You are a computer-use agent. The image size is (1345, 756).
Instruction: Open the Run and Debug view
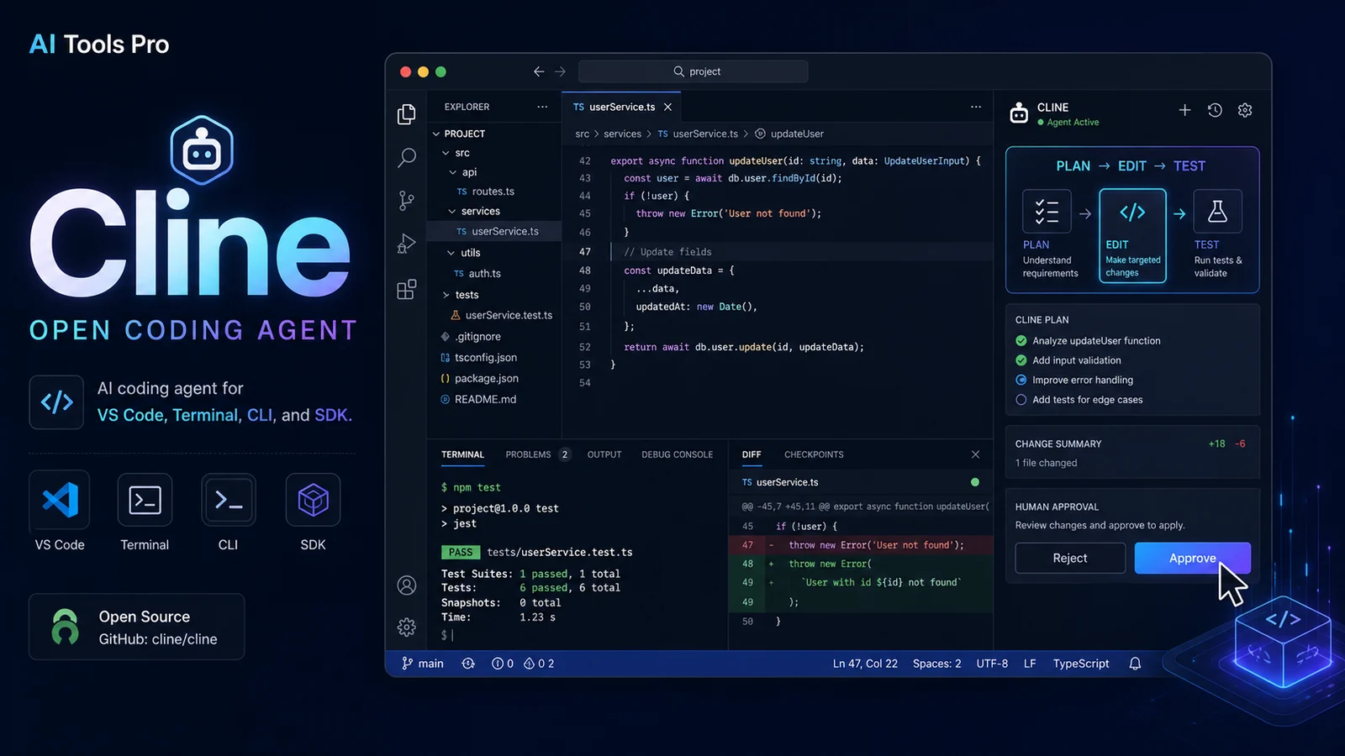tap(407, 244)
